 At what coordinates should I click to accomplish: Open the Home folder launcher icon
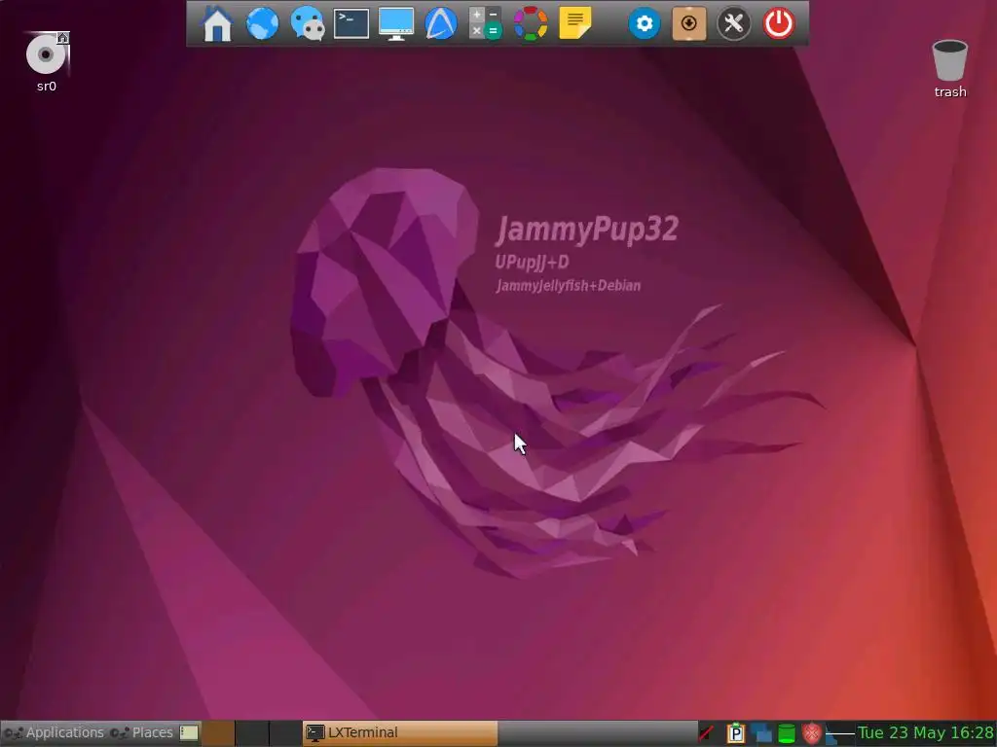pyautogui.click(x=217, y=23)
